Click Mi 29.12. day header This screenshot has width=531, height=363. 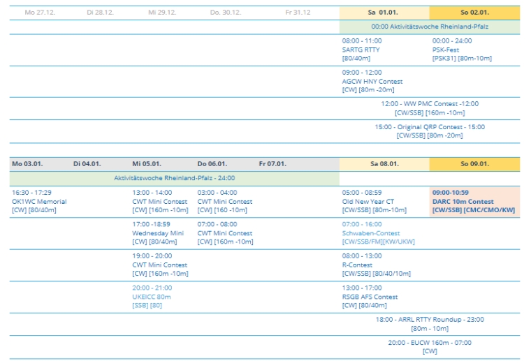point(162,13)
